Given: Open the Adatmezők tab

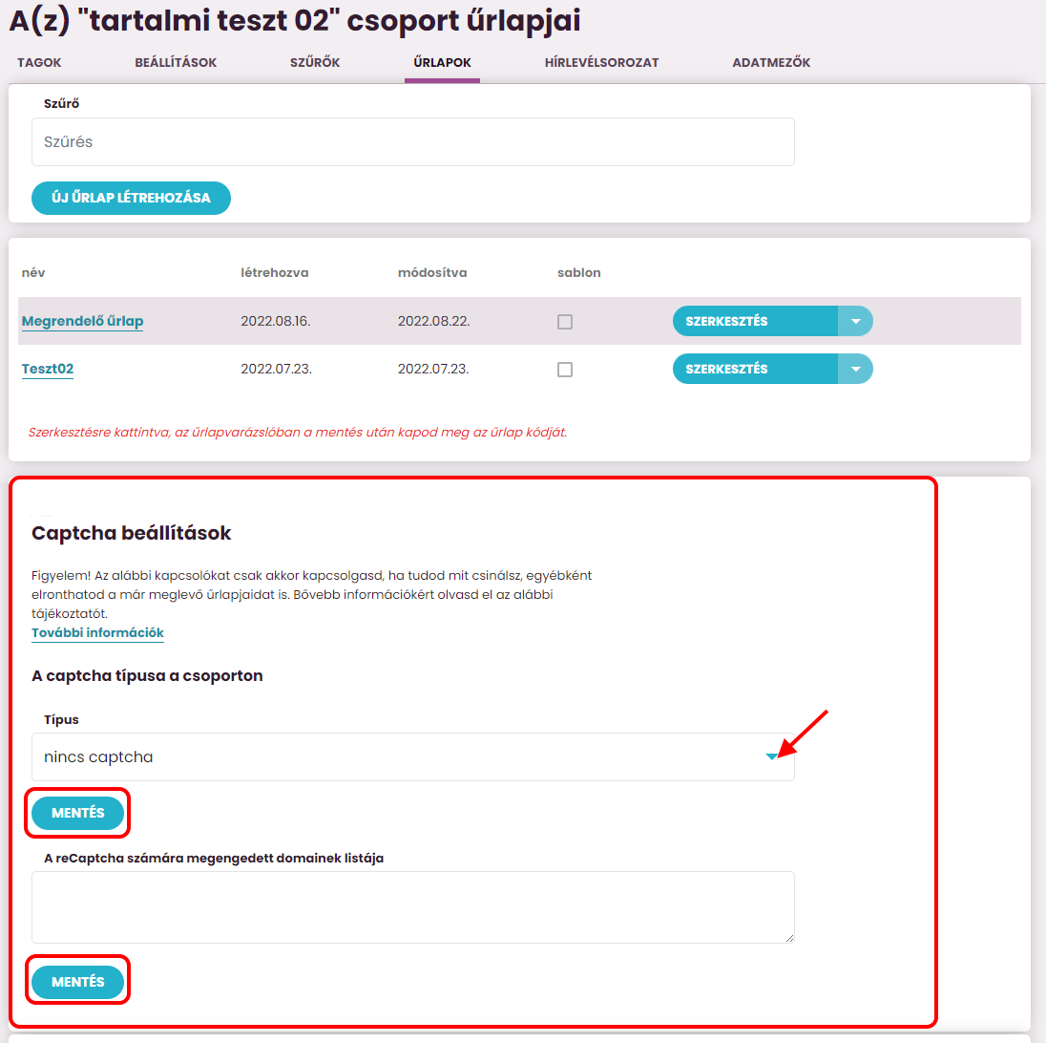Looking at the screenshot, I should 771,63.
